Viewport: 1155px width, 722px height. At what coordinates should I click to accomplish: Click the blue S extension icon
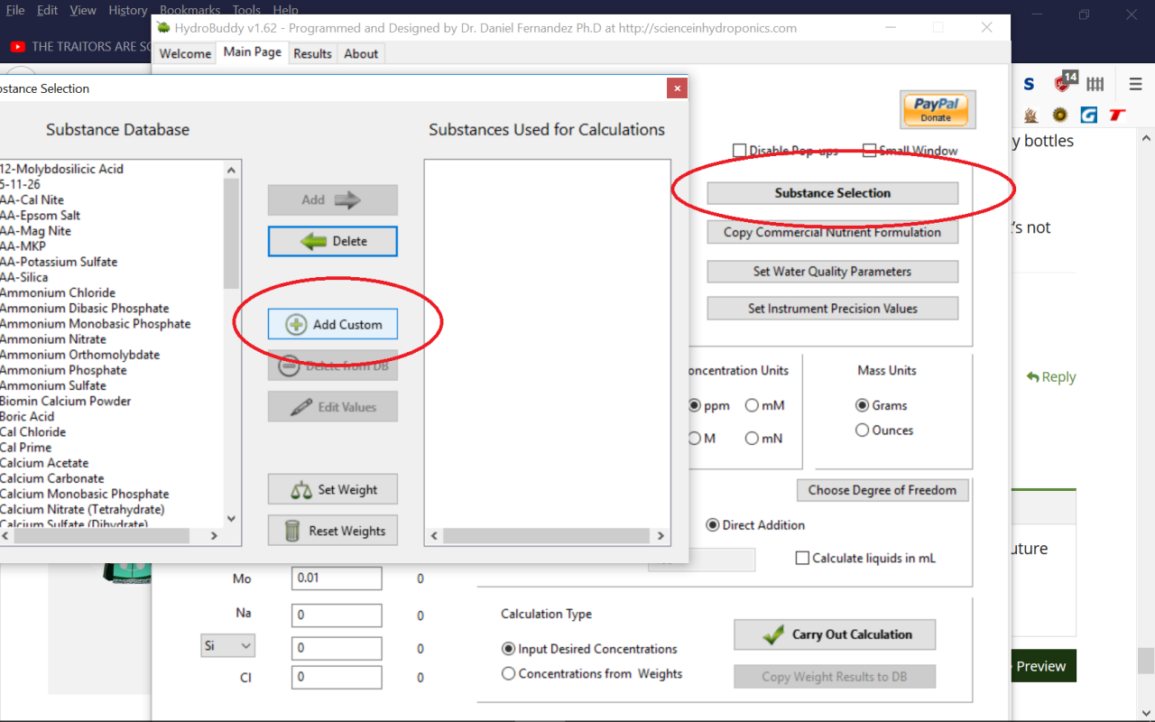1029,84
